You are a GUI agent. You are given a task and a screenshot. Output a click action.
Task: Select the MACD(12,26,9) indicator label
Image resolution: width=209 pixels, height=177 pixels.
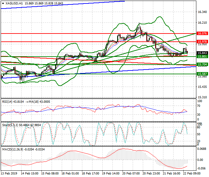point(13,150)
